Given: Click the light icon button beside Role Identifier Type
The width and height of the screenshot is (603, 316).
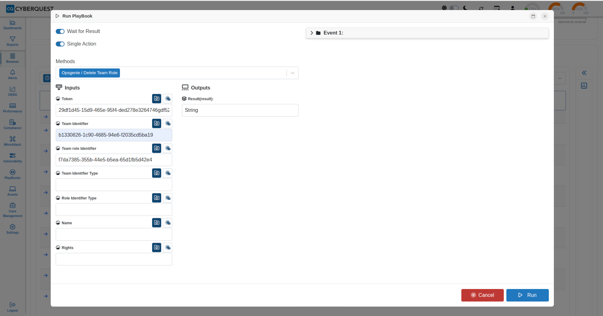Looking at the screenshot, I should coord(168,198).
